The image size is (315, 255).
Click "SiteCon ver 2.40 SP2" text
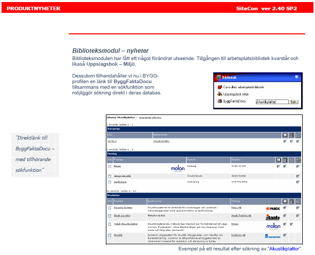click(x=266, y=8)
